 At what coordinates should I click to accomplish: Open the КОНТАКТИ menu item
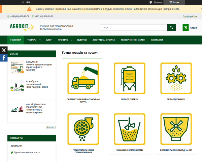(x=157, y=40)
